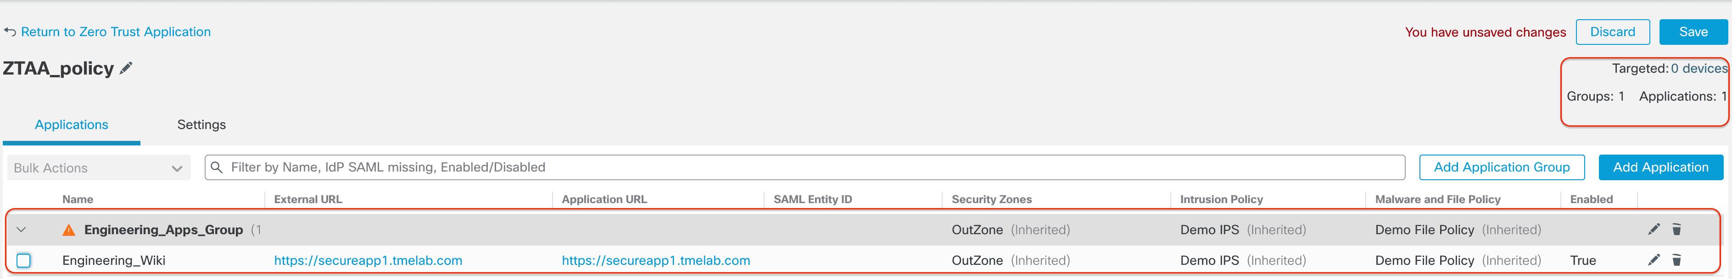Delete the Engineering_Wiki application
1732x279 pixels.
tap(1676, 259)
